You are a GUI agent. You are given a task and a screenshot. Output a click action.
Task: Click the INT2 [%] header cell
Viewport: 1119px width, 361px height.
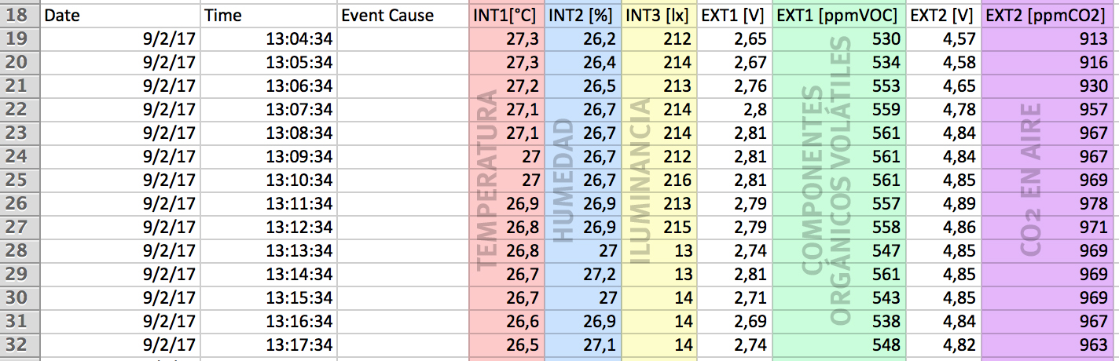tap(582, 16)
